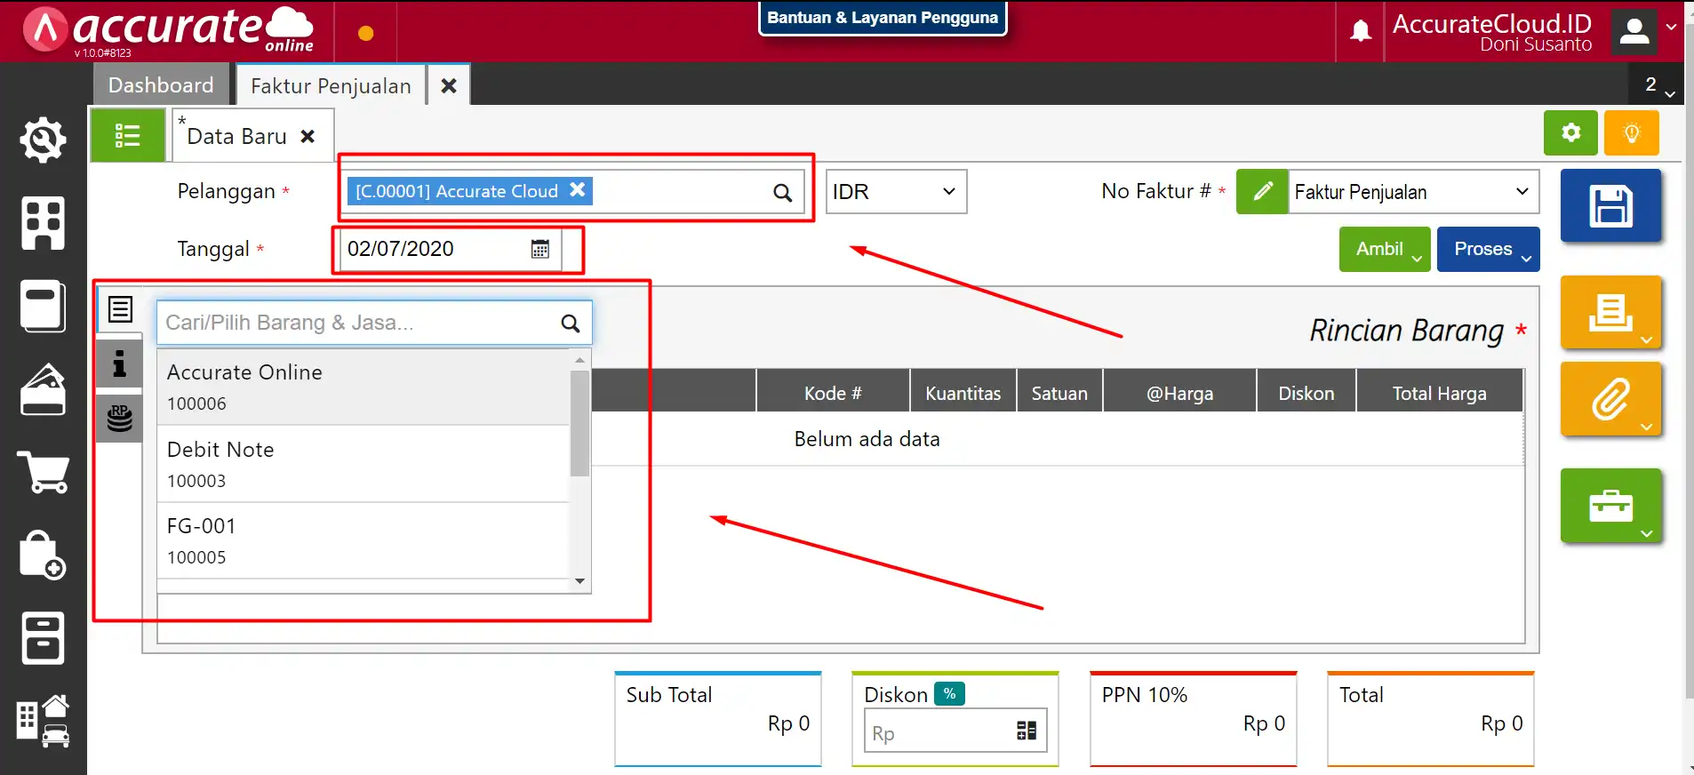Select the Rp costs side tab icon
This screenshot has height=775, width=1694.
click(119, 418)
